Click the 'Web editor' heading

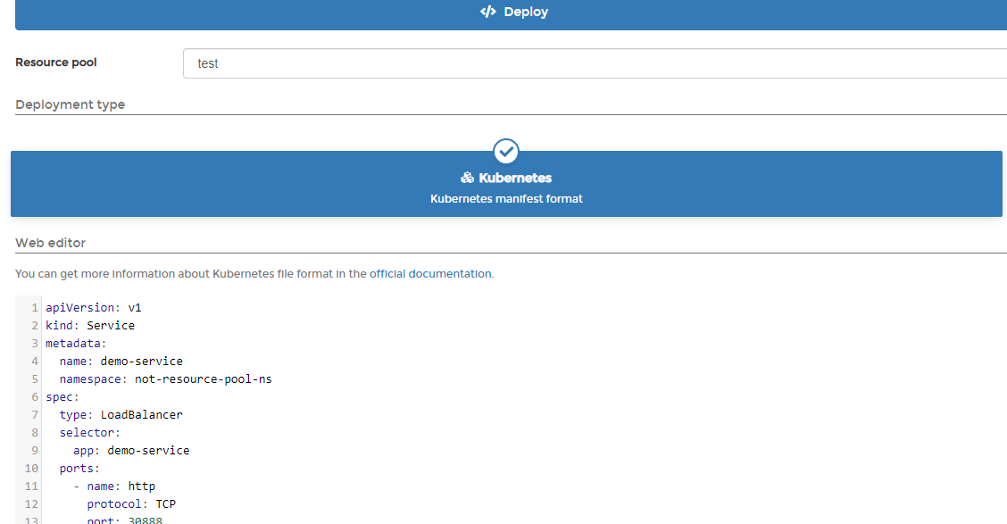pyautogui.click(x=50, y=243)
